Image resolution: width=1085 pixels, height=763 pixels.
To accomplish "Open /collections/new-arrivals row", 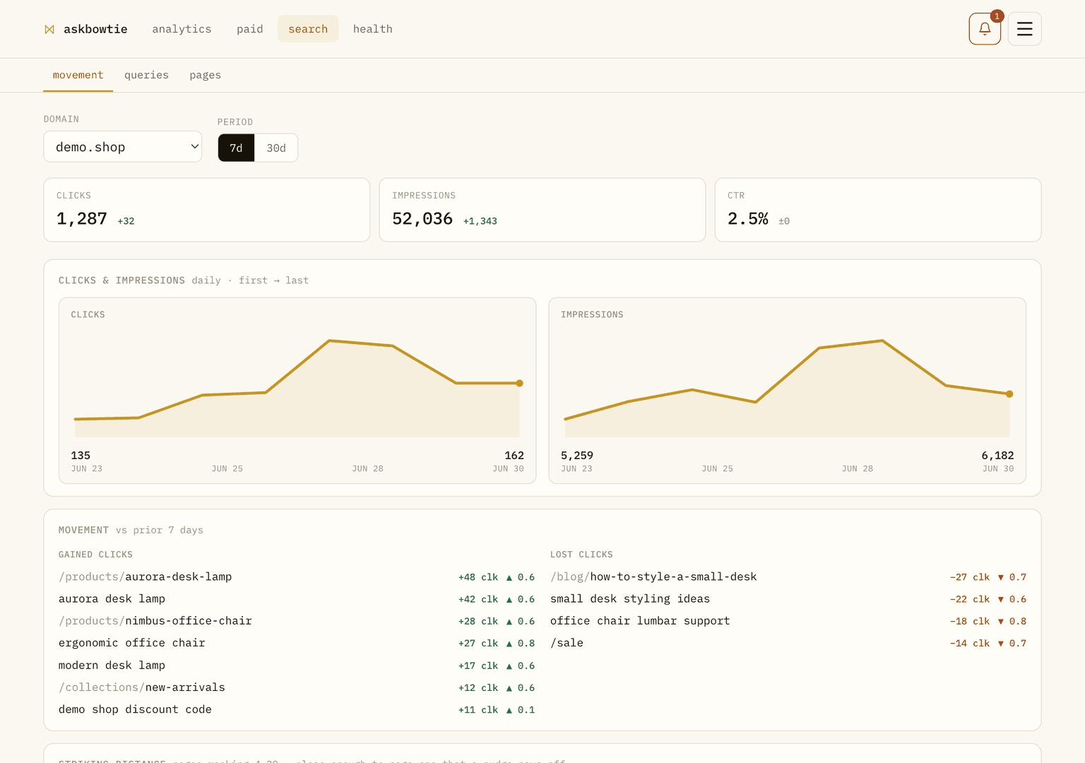I will (x=297, y=687).
